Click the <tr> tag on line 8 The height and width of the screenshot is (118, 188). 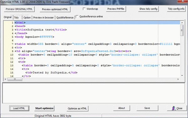18,48
